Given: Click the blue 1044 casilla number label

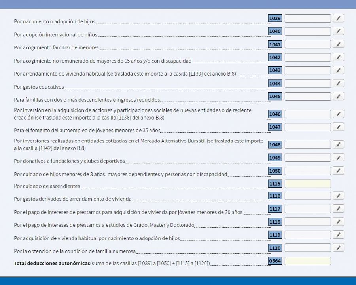Looking at the screenshot, I should [275, 84].
